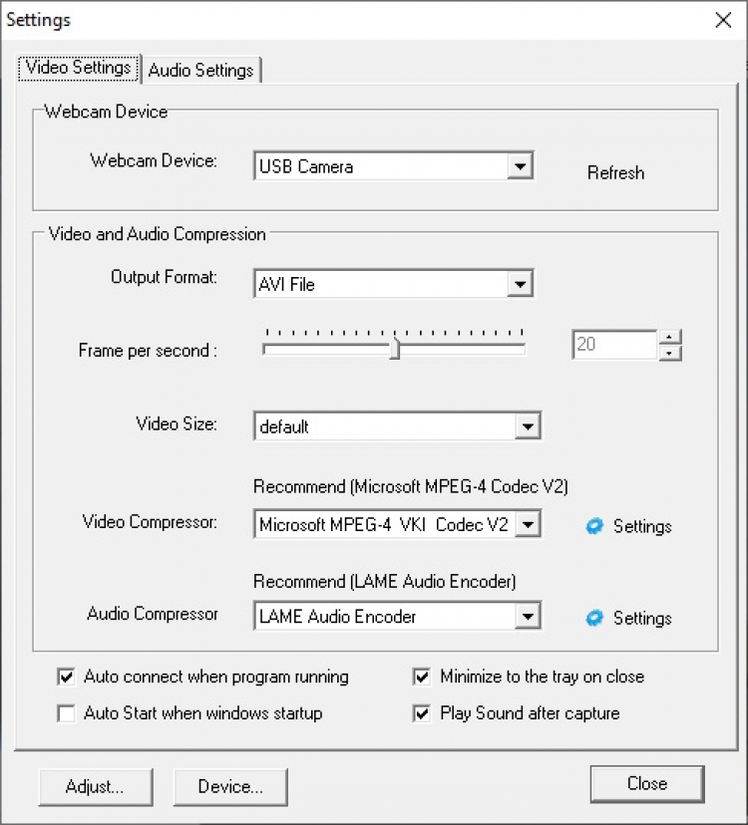Enable Auto Start when windows startup
The width and height of the screenshot is (748, 825).
(x=67, y=713)
